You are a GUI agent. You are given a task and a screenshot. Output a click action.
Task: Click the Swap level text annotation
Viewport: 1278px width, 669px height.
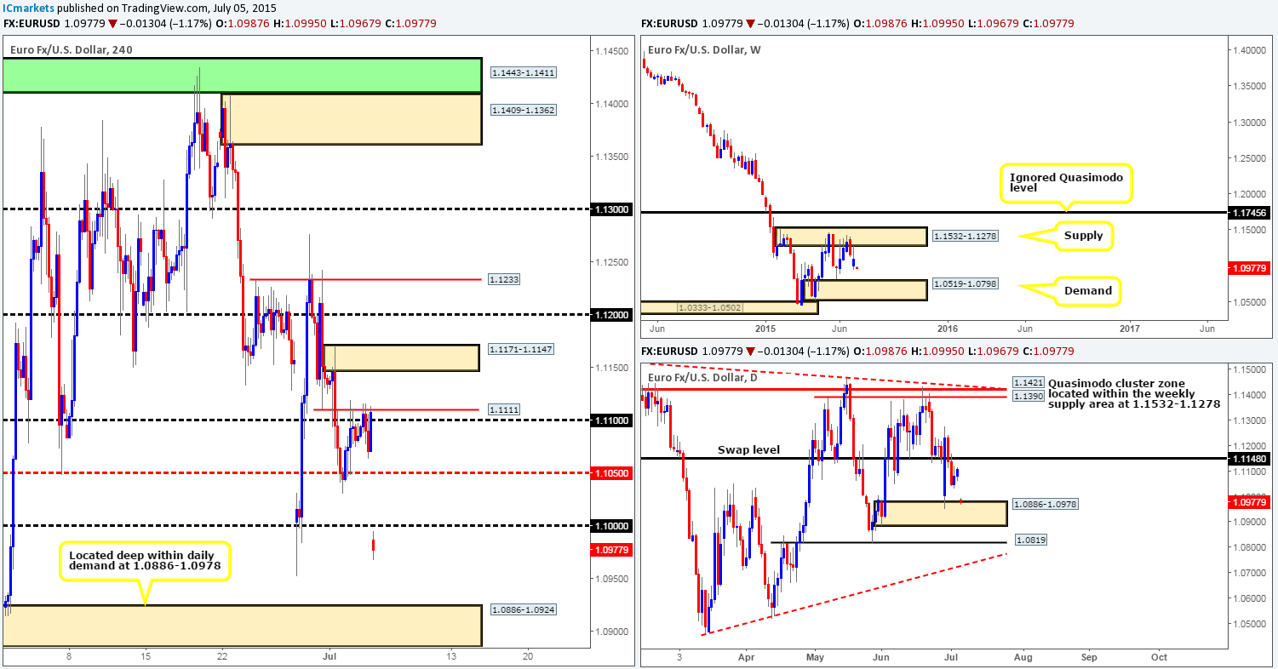(x=747, y=449)
